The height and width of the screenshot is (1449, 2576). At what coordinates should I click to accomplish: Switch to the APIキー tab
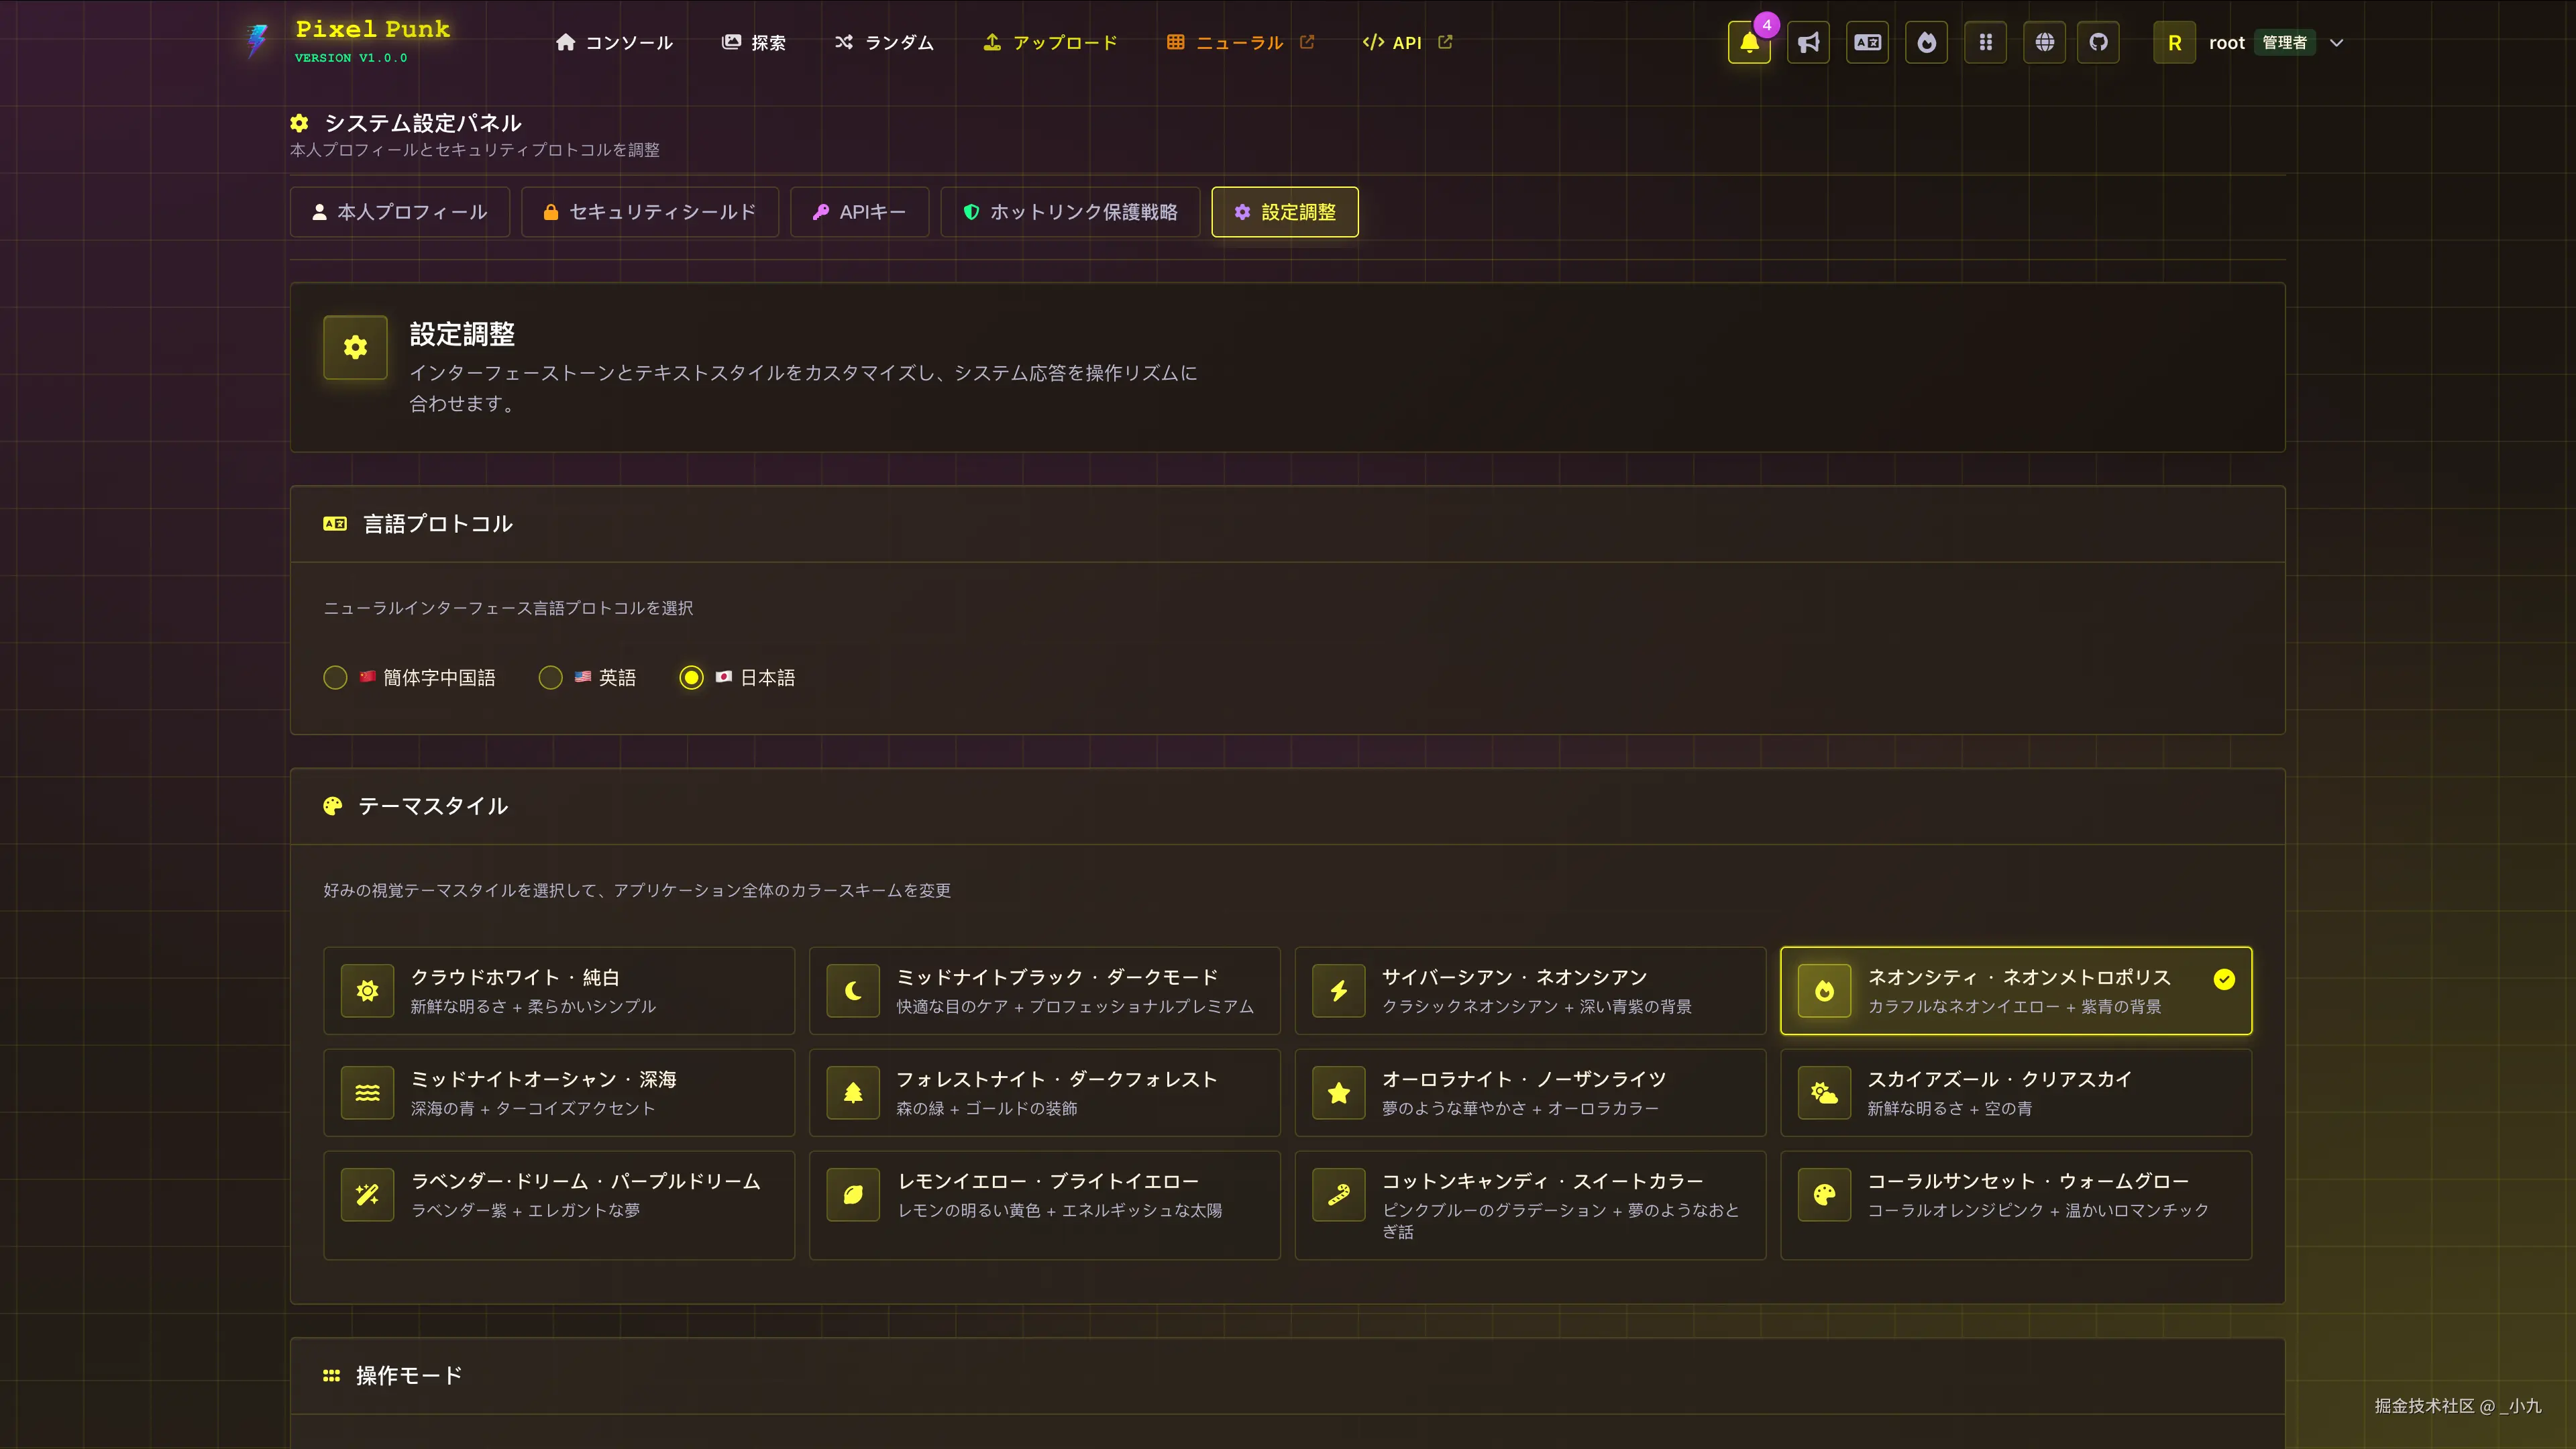coord(859,212)
